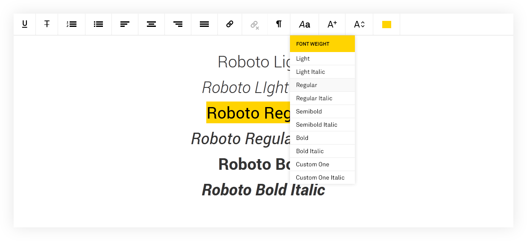Apply Custom One font weight
The height and width of the screenshot is (241, 527).
(x=313, y=164)
